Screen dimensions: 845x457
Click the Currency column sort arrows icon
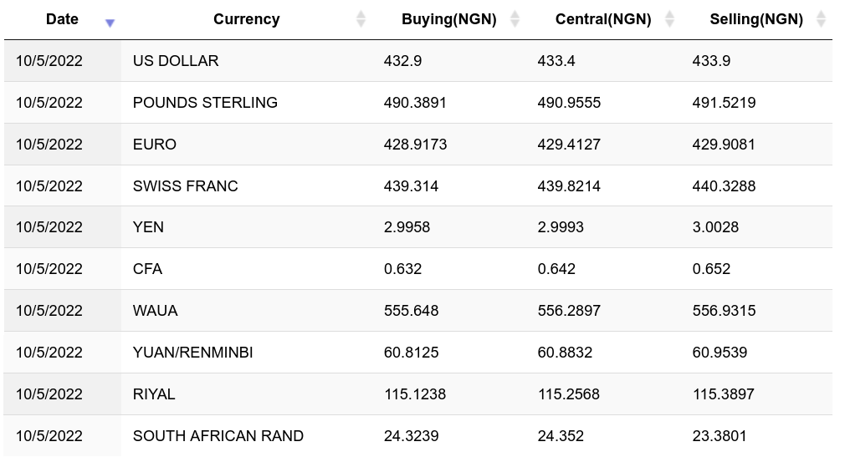361,19
